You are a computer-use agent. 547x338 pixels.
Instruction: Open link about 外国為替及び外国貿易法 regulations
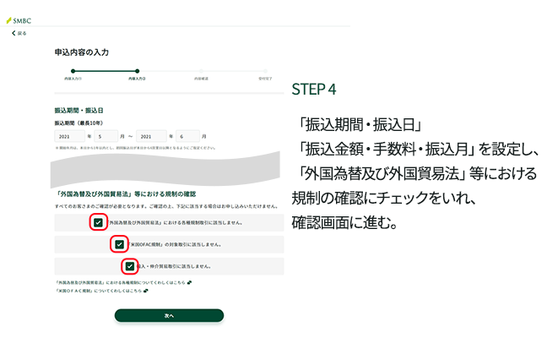pos(120,282)
